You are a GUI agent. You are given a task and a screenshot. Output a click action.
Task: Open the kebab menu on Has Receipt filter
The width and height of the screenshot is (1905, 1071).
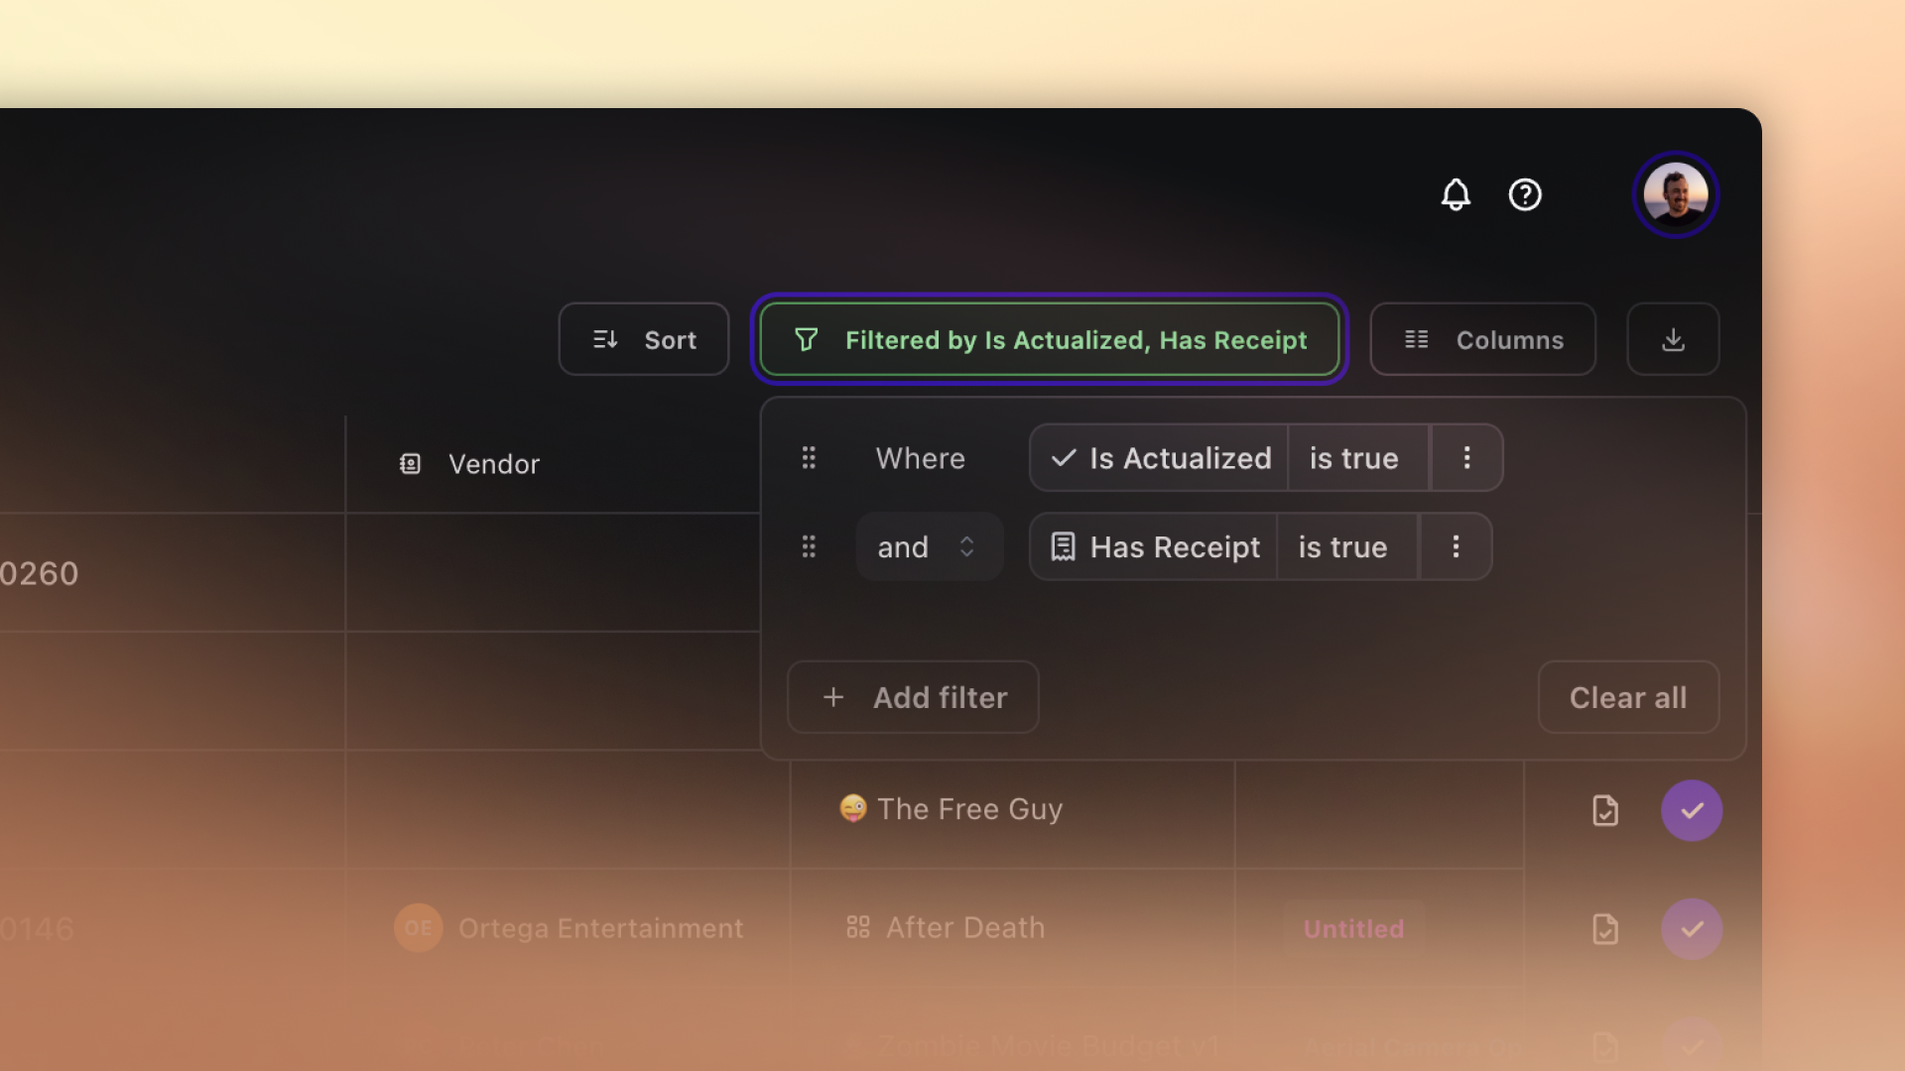(x=1457, y=546)
